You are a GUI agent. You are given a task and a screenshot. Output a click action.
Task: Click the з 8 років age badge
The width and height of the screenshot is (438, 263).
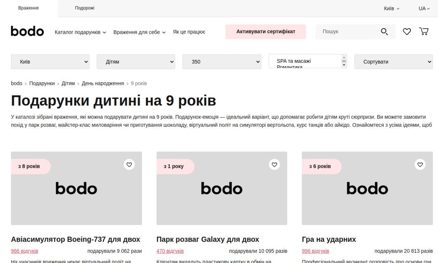(x=31, y=166)
